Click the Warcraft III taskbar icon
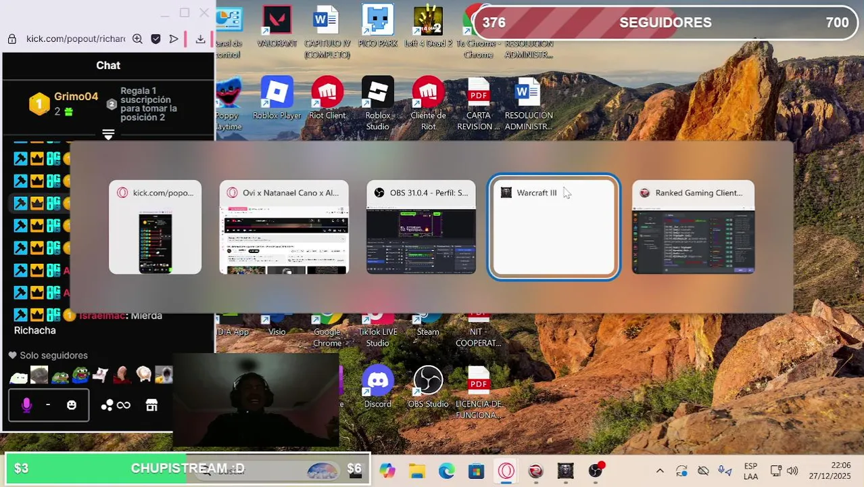This screenshot has height=487, width=864. [x=566, y=471]
